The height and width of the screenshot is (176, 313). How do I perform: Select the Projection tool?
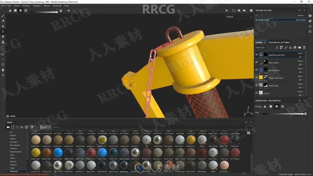pyautogui.click(x=3, y=26)
